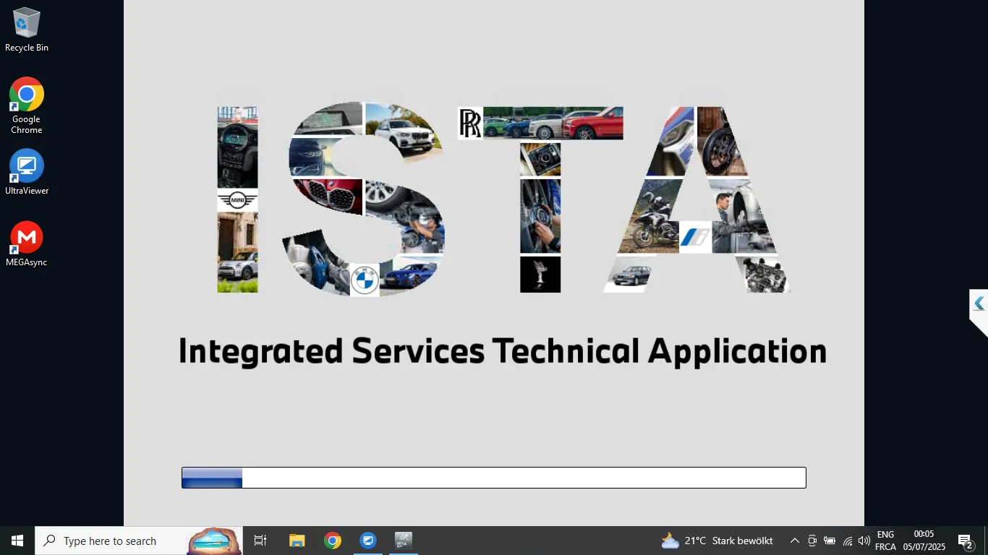Switch to UltraViewer in the taskbar
Screen dimensions: 988x555
point(368,541)
